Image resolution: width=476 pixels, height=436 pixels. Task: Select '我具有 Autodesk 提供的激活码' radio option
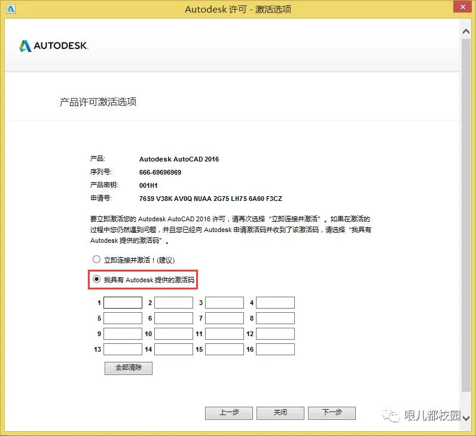(96, 279)
